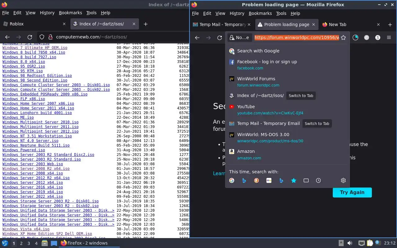Screen dimensions: 397x248
Task: Close the Index of /~dartz/isos/ tab
Action: [134, 24]
